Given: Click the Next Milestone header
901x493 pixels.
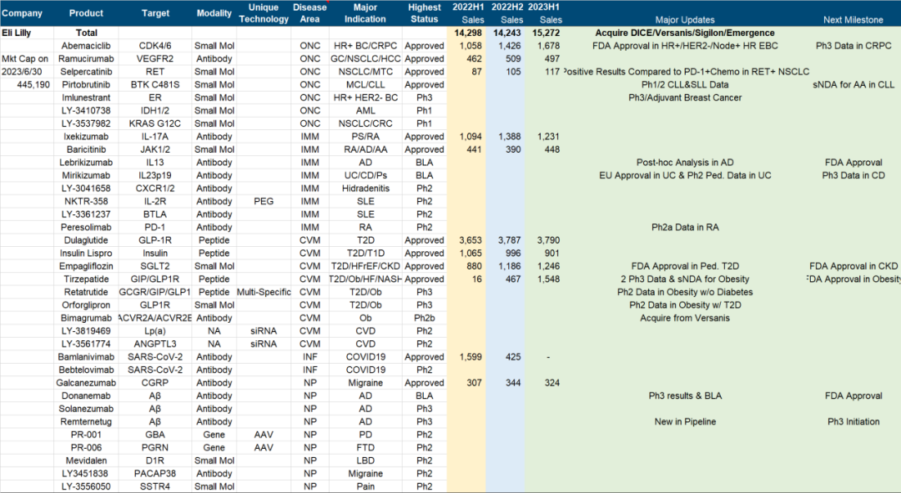Looking at the screenshot, I should click(853, 19).
